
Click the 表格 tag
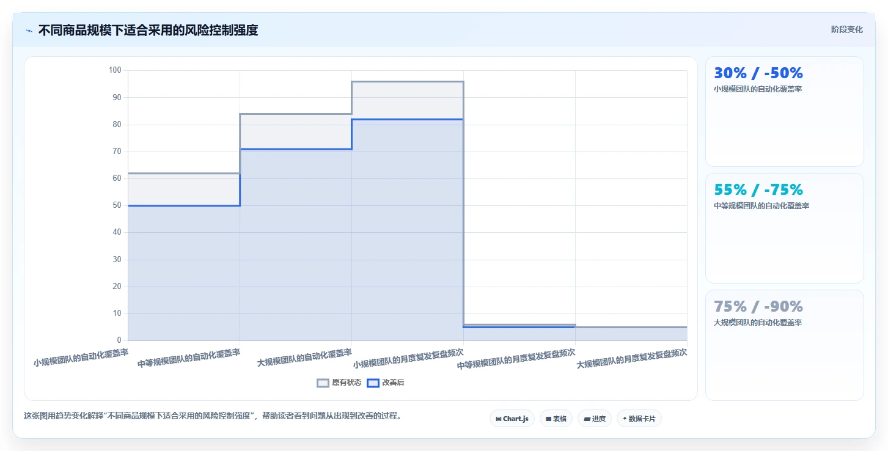pyautogui.click(x=556, y=419)
